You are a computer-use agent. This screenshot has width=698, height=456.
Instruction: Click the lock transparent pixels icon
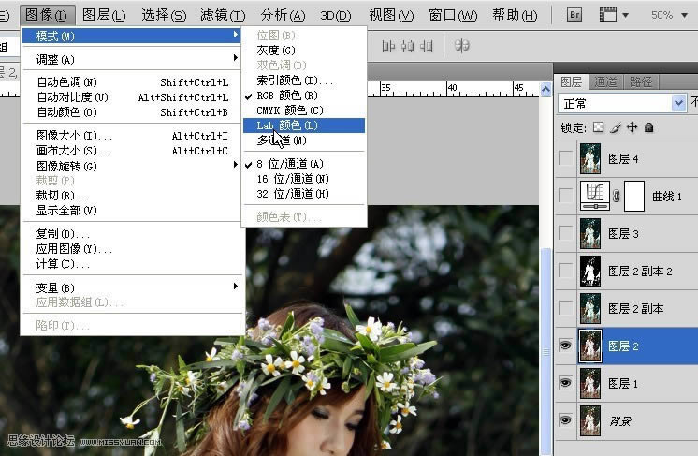click(599, 127)
